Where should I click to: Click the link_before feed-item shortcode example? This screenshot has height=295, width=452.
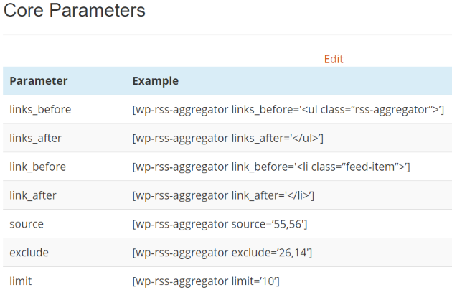270,167
